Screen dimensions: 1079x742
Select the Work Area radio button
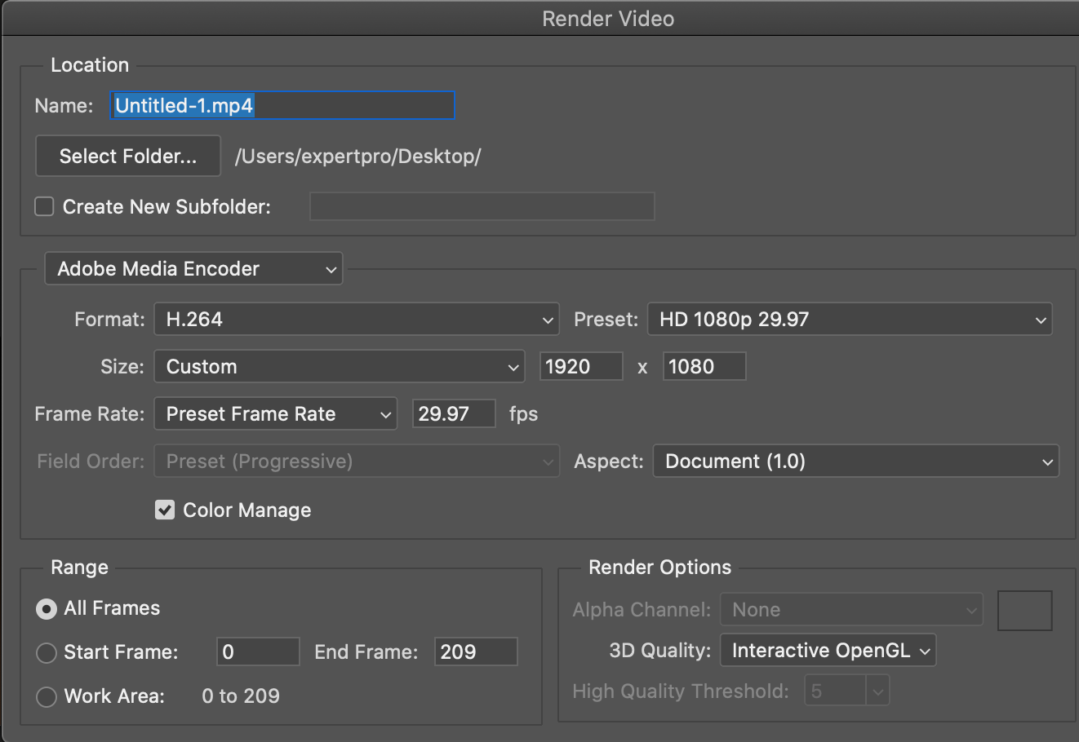(x=47, y=696)
